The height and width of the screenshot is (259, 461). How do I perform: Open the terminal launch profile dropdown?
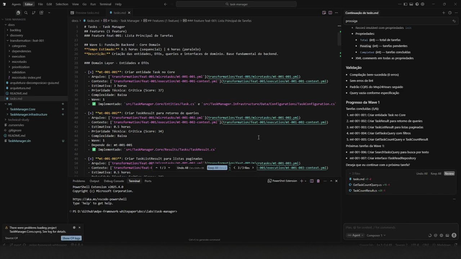(x=306, y=181)
